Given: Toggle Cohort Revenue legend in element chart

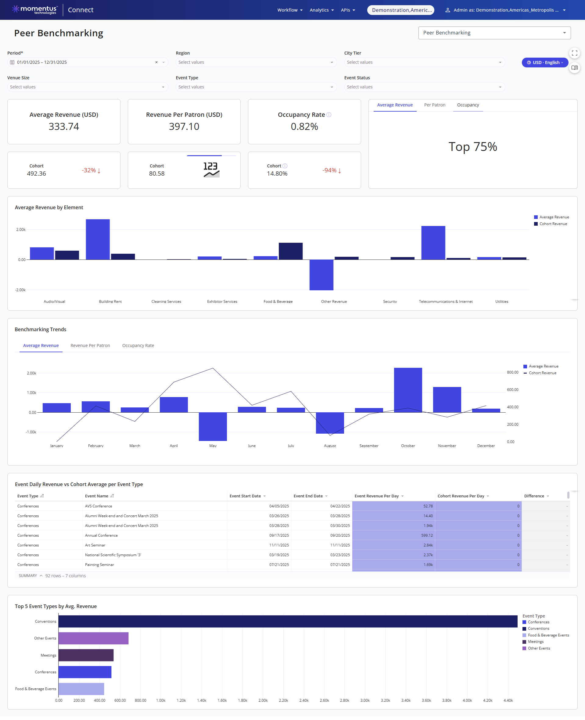Looking at the screenshot, I should pyautogui.click(x=550, y=224).
